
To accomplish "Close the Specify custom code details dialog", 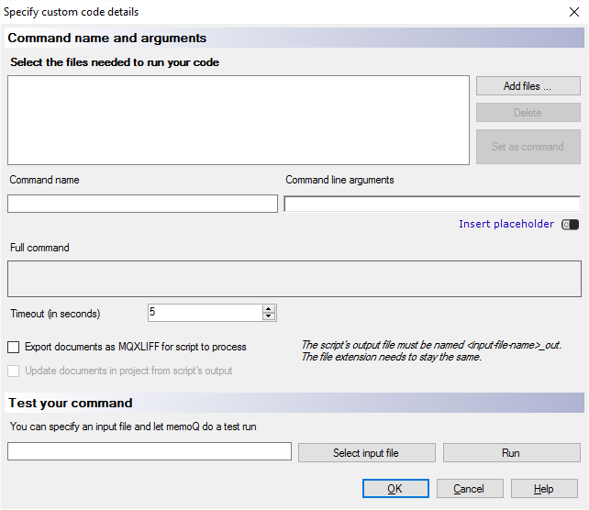I will click(x=574, y=13).
